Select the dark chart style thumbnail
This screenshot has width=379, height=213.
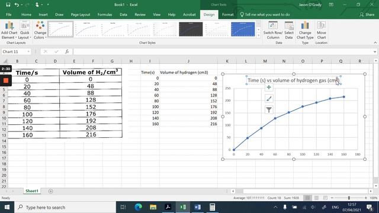tap(191, 29)
